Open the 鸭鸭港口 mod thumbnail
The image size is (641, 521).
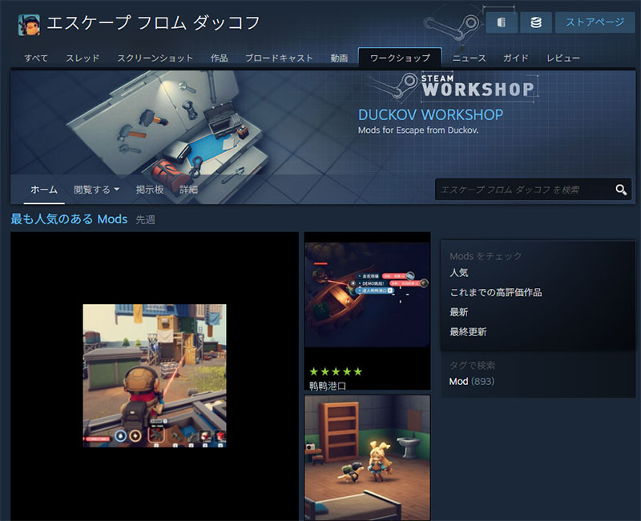(367, 297)
